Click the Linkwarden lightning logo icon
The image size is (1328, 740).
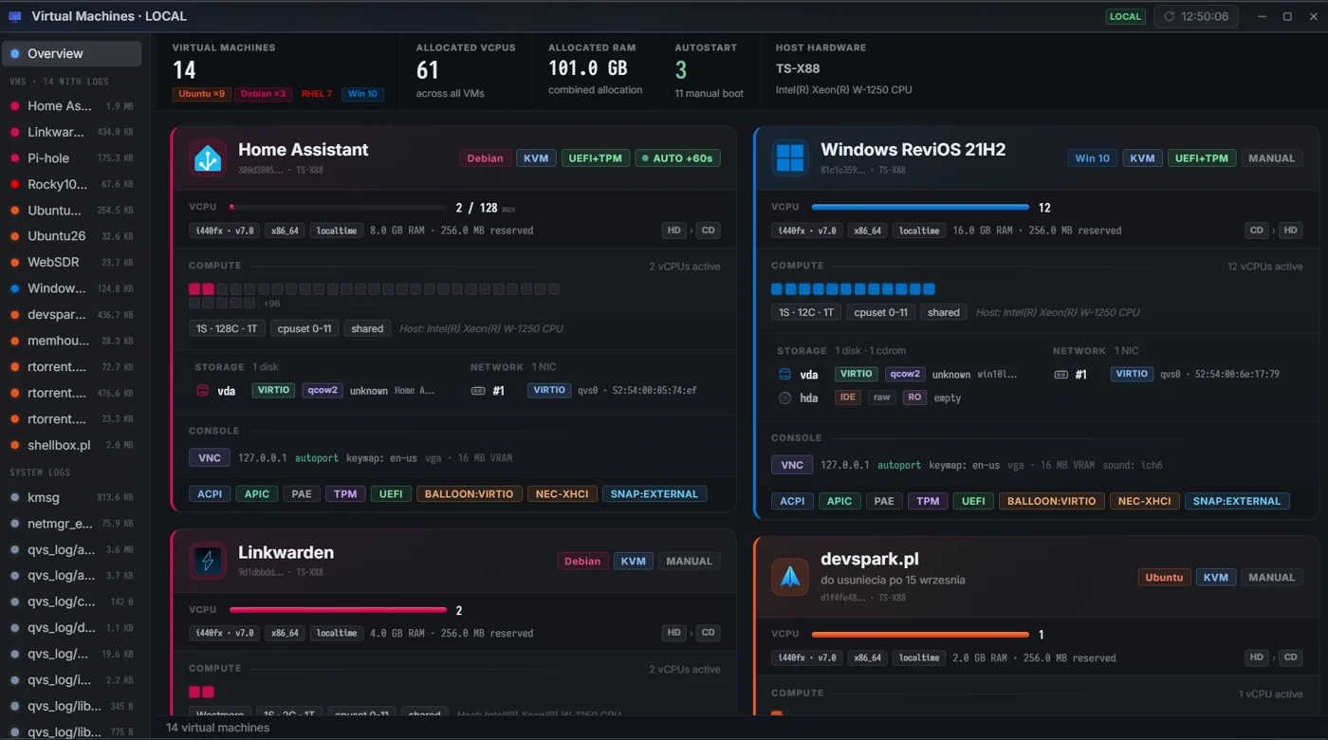coord(207,562)
